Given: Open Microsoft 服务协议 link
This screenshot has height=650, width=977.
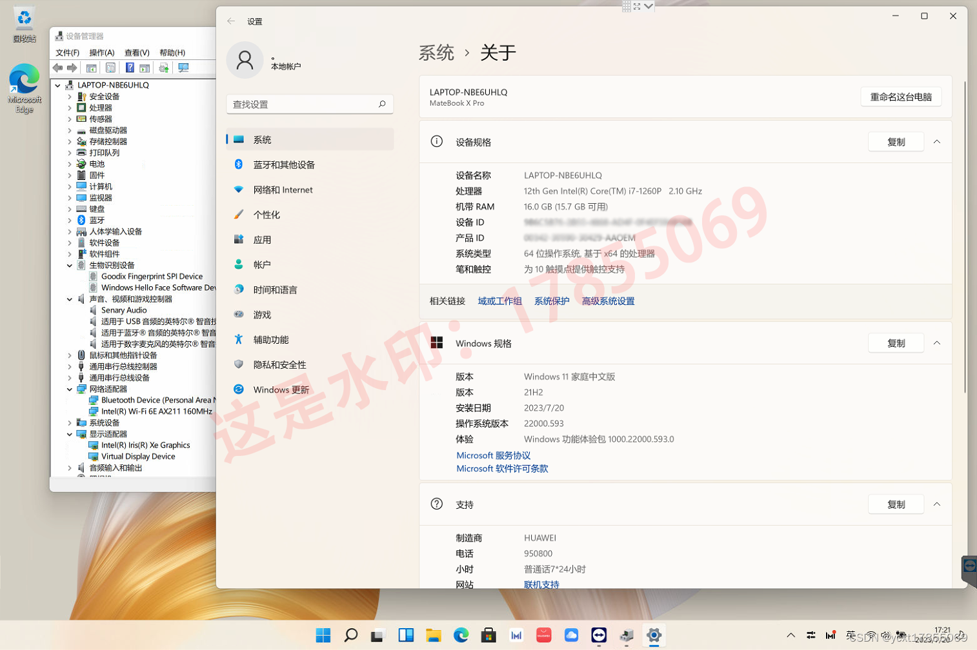Looking at the screenshot, I should click(x=493, y=455).
